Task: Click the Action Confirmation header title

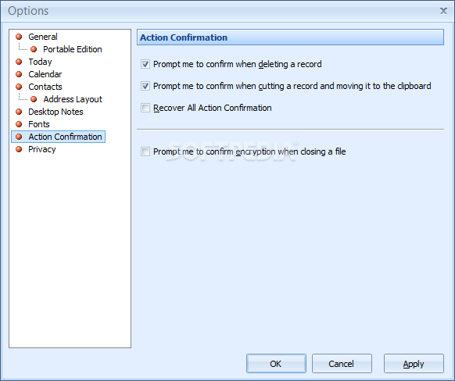Action: (184, 37)
